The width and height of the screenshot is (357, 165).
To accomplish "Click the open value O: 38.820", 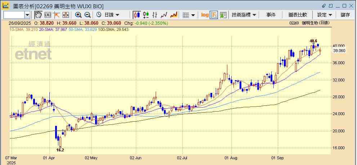I will 44,23.
